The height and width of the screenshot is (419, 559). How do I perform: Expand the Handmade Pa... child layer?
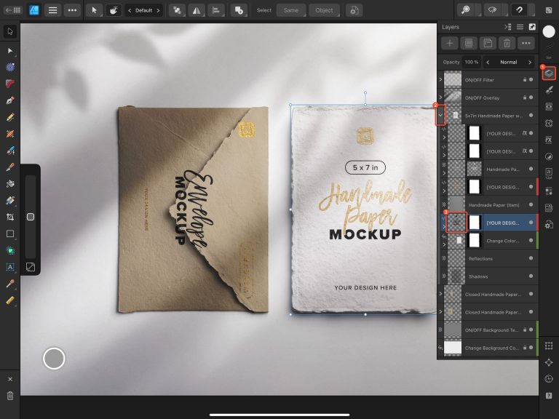coord(444,173)
